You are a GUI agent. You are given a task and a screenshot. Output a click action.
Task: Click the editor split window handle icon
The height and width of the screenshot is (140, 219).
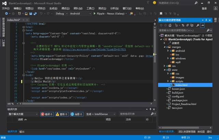click(155, 24)
